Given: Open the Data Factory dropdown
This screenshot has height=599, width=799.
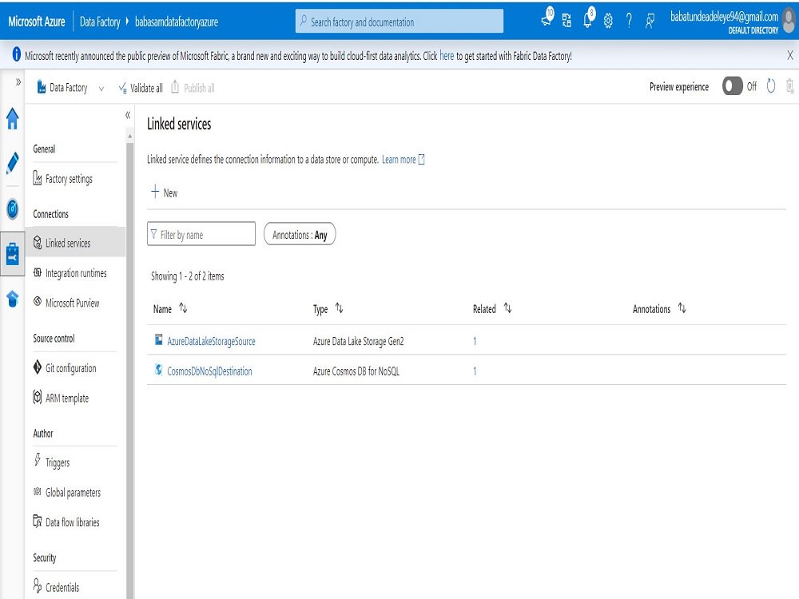Looking at the screenshot, I should coord(70,88).
